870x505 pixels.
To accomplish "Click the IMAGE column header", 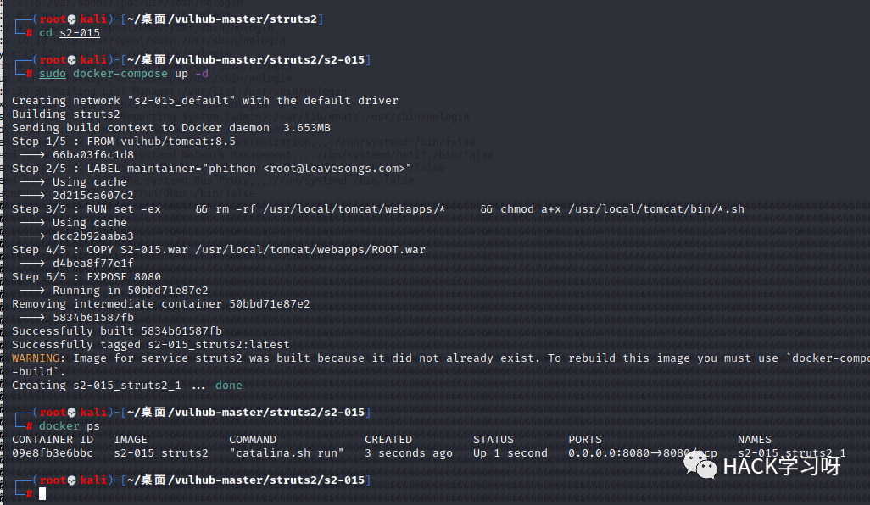I will pos(131,440).
